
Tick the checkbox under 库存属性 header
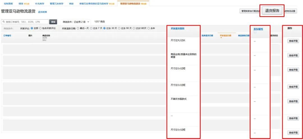[x=255, y=32]
